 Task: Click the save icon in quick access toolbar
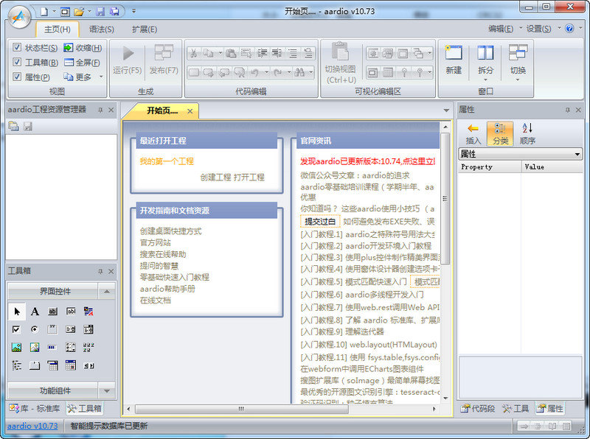point(100,12)
